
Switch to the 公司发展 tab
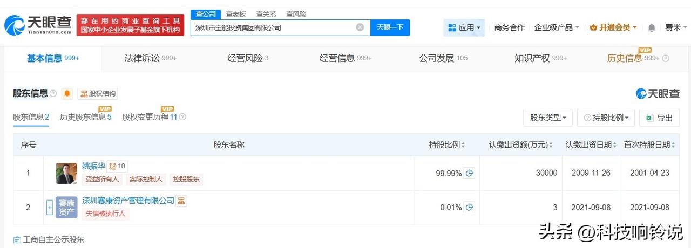[x=443, y=58]
